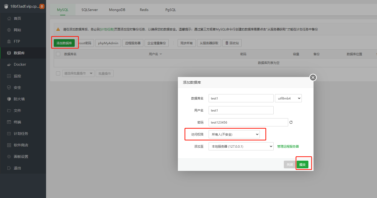Click the 数据库位置 column header
This screenshot has width=377, height=198.
[354, 54]
